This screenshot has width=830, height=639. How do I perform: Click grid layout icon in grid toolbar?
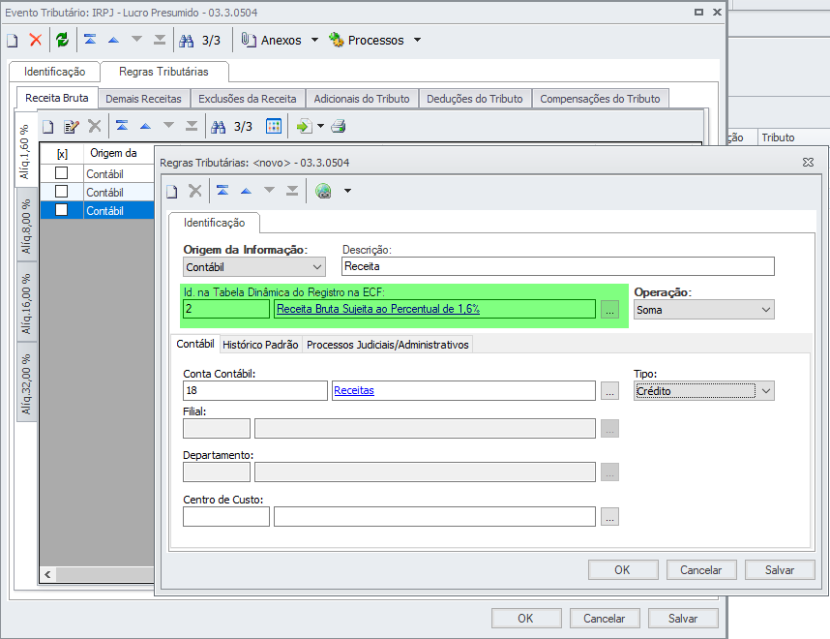tap(274, 126)
